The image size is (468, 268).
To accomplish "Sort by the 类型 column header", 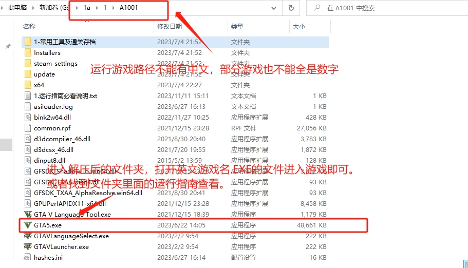I will 237,27.
